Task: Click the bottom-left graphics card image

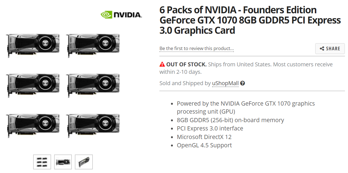Action: coord(33,125)
